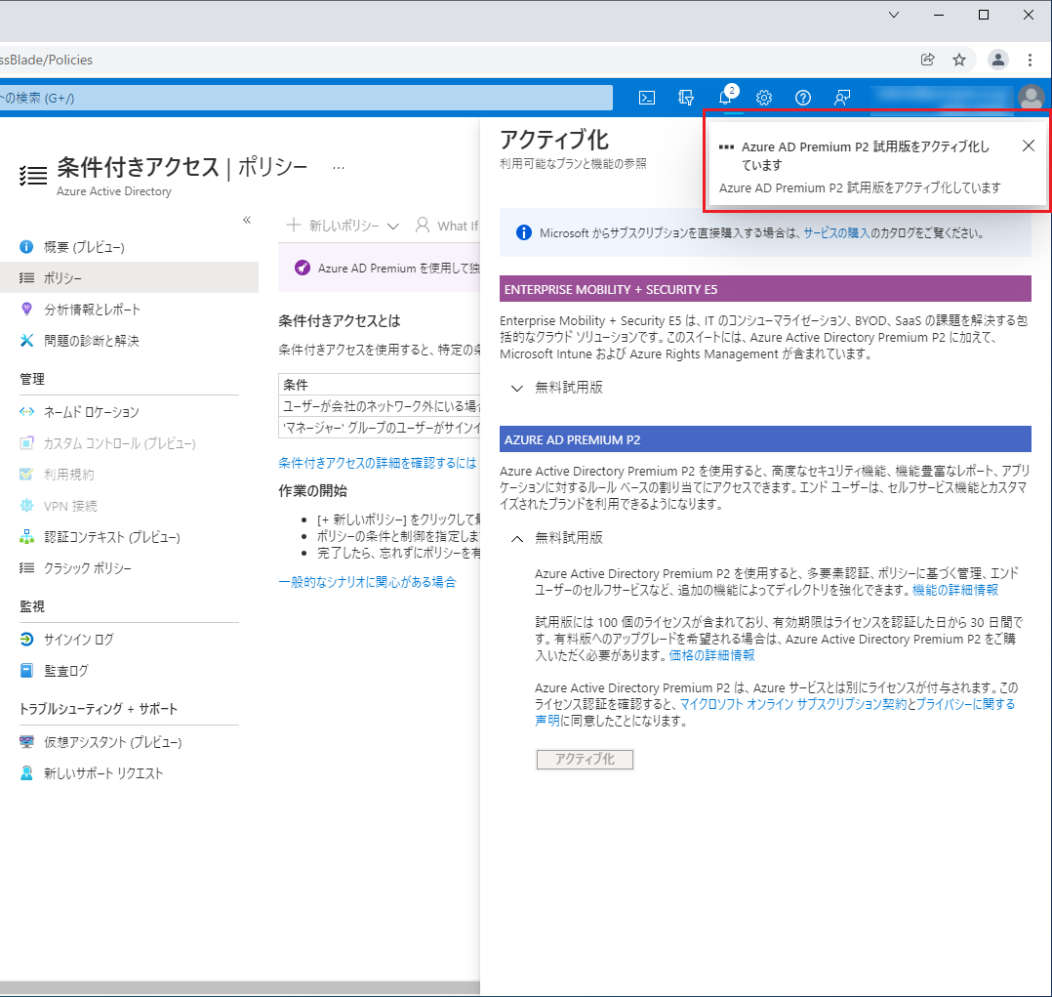Click the info icon in subscription banner
Screen dimensions: 1052x997
click(x=523, y=233)
